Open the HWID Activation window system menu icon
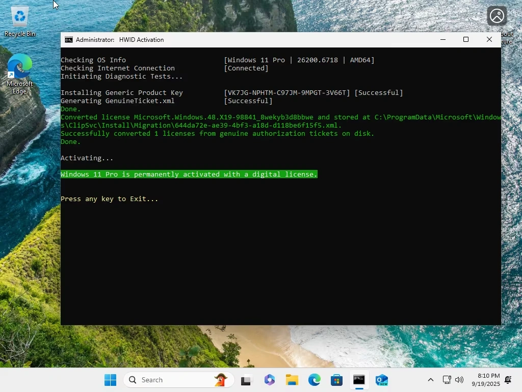This screenshot has width=522, height=392. [x=69, y=40]
